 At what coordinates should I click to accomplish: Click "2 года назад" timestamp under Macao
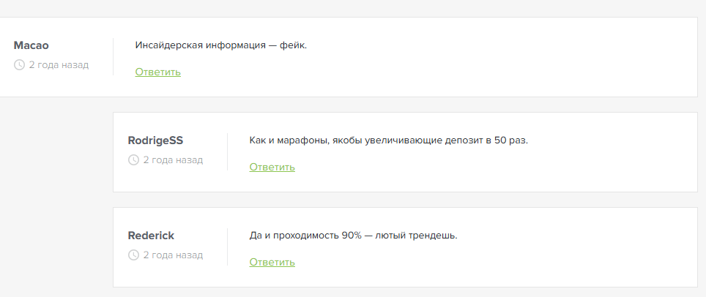(59, 65)
